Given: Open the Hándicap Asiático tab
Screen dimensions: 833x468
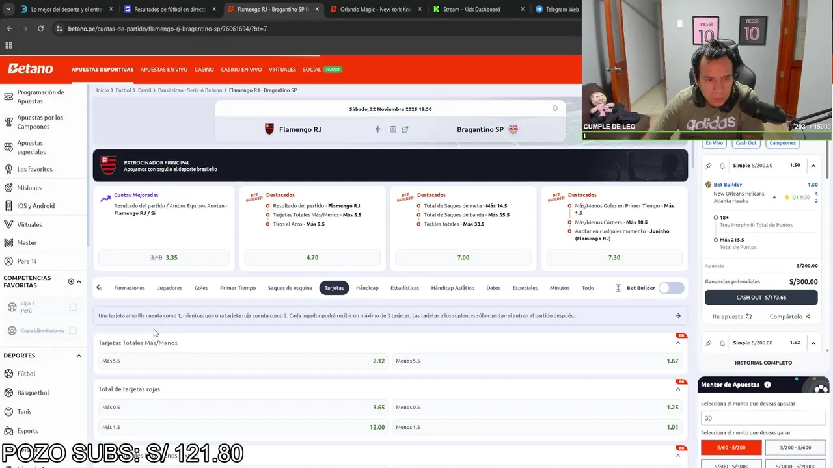Looking at the screenshot, I should tap(452, 288).
